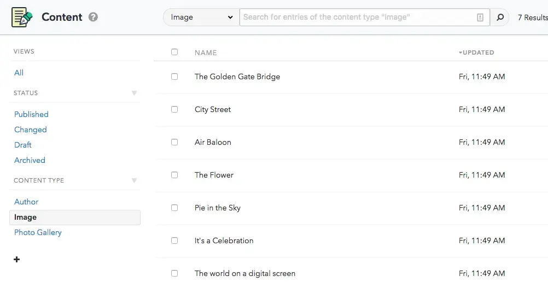Collapse the Status section triangle
This screenshot has width=548, height=299.
[x=134, y=93]
